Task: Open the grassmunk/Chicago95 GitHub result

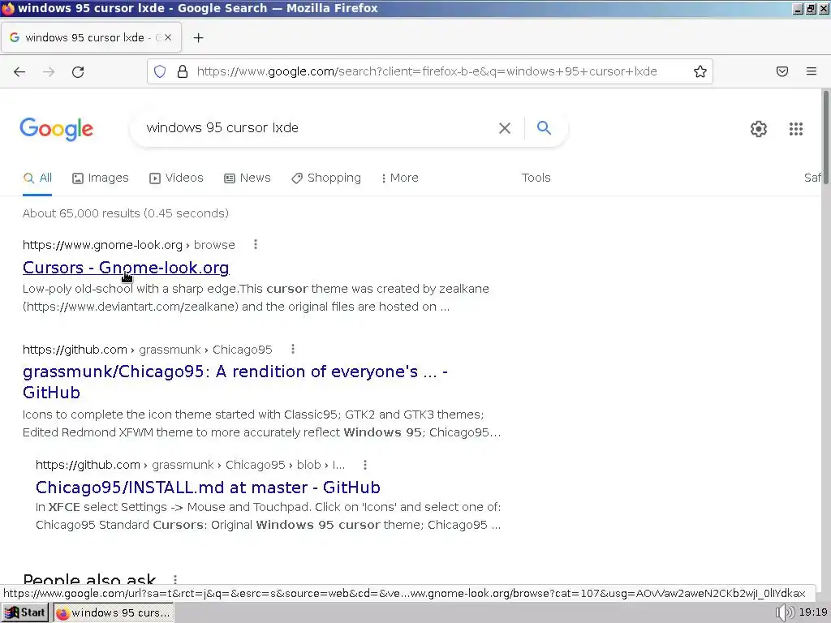Action: [x=235, y=382]
